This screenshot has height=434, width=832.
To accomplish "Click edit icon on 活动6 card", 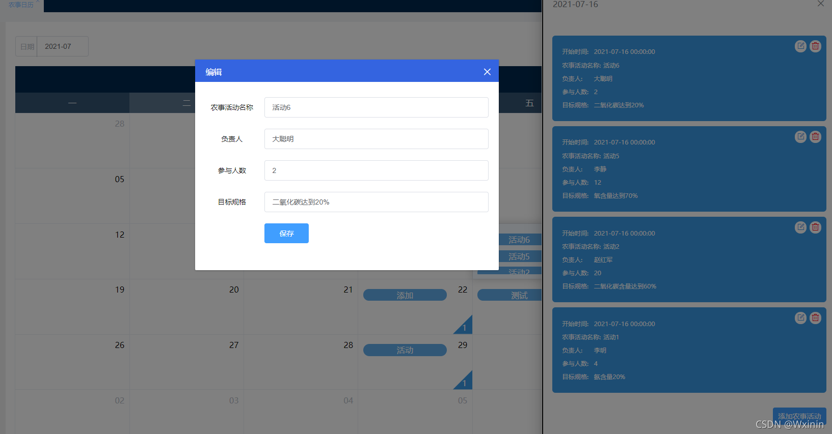I will coord(800,46).
